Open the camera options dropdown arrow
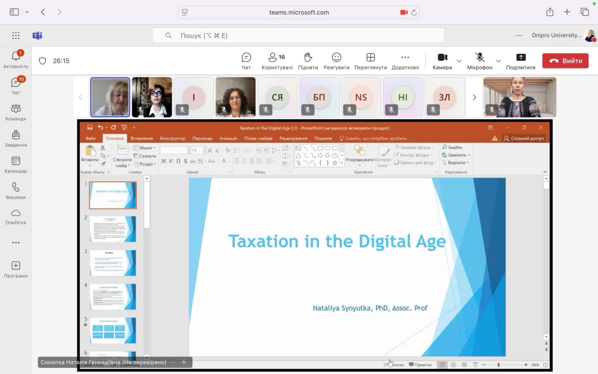598x374 pixels. [x=459, y=61]
